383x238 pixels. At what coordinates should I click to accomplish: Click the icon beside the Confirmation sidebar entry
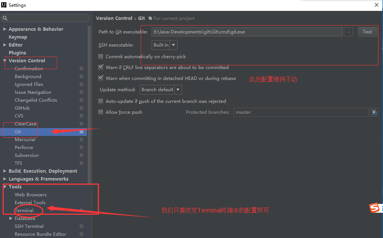pos(81,68)
